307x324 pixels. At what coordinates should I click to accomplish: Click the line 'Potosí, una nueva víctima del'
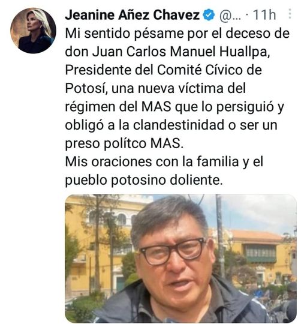[155, 88]
